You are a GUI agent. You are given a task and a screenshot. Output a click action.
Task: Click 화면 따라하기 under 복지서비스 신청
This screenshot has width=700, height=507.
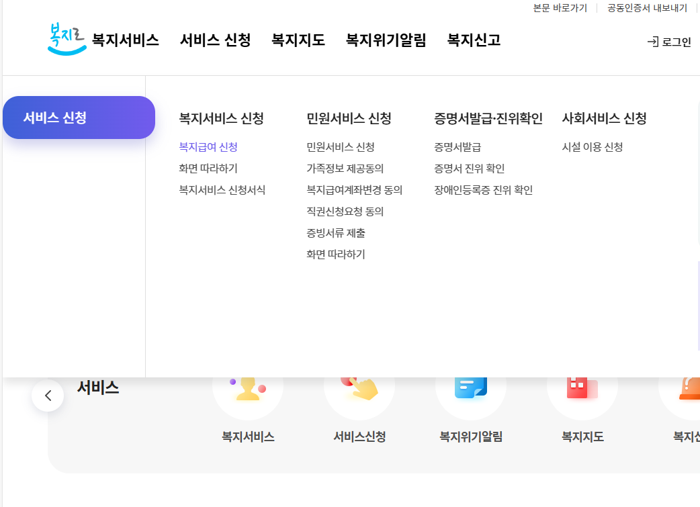point(207,169)
